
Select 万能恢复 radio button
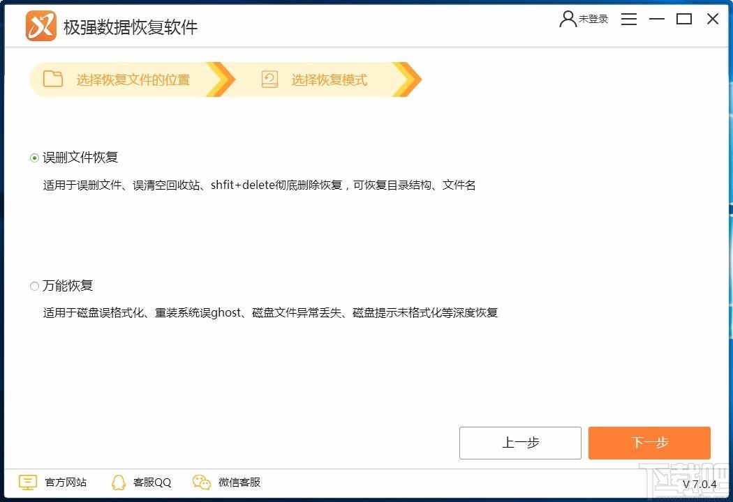(x=34, y=286)
